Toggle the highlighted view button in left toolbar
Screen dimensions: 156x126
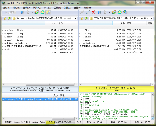pos(48,12)
